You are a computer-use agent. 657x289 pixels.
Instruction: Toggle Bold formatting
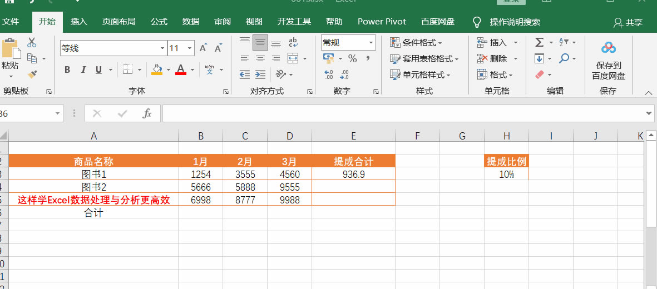[67, 70]
